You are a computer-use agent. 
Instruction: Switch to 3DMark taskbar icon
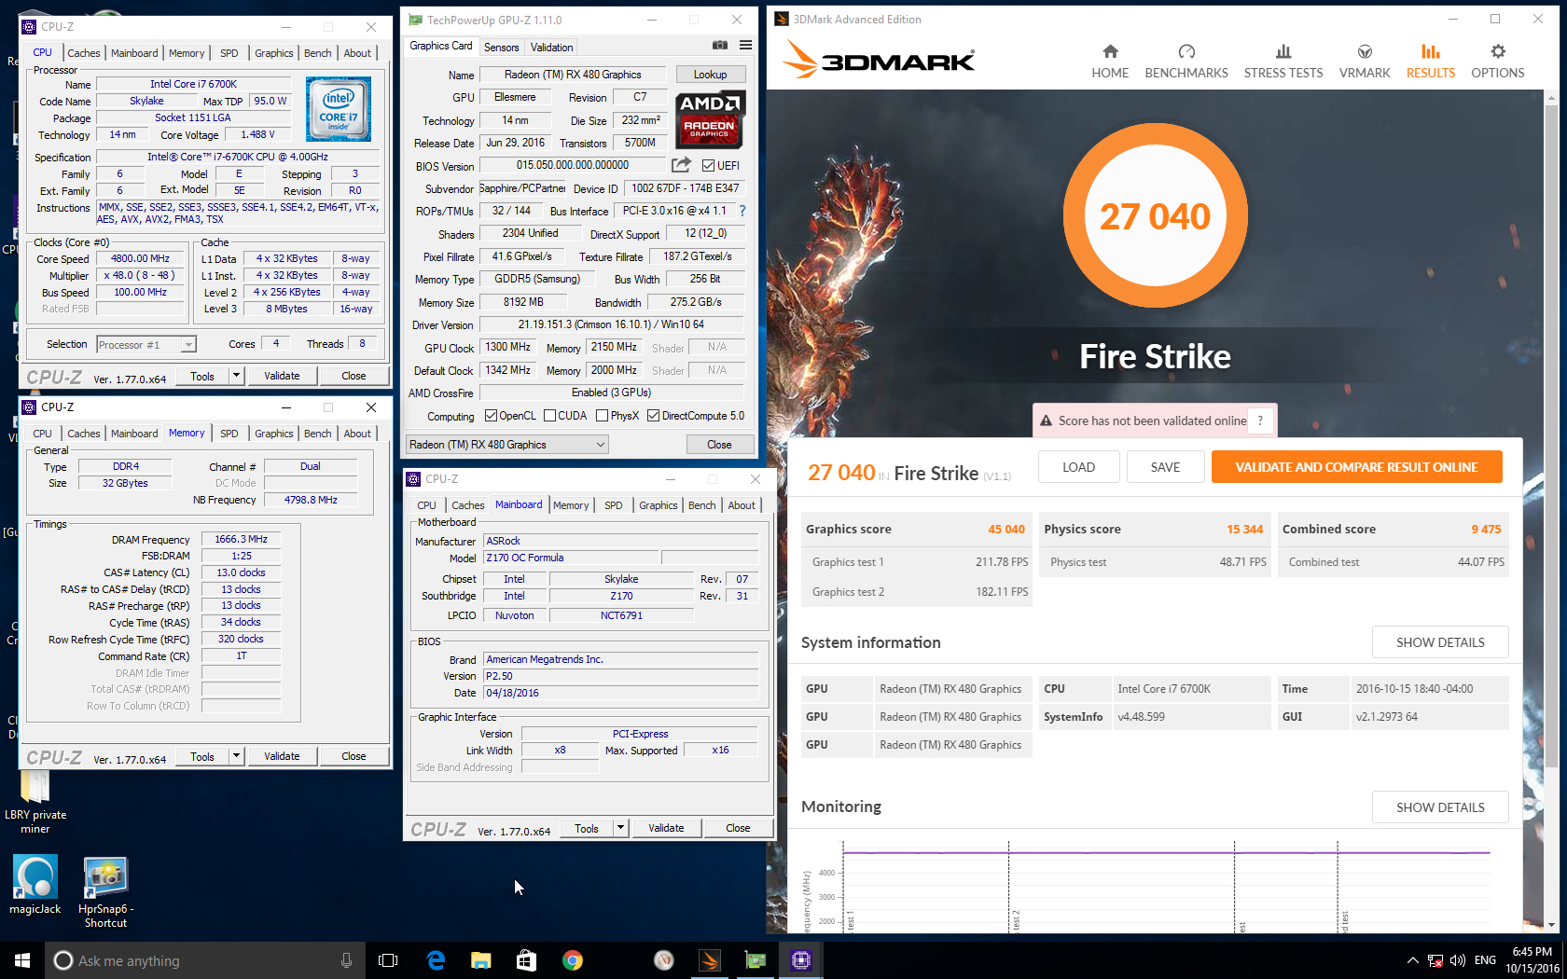point(710,960)
